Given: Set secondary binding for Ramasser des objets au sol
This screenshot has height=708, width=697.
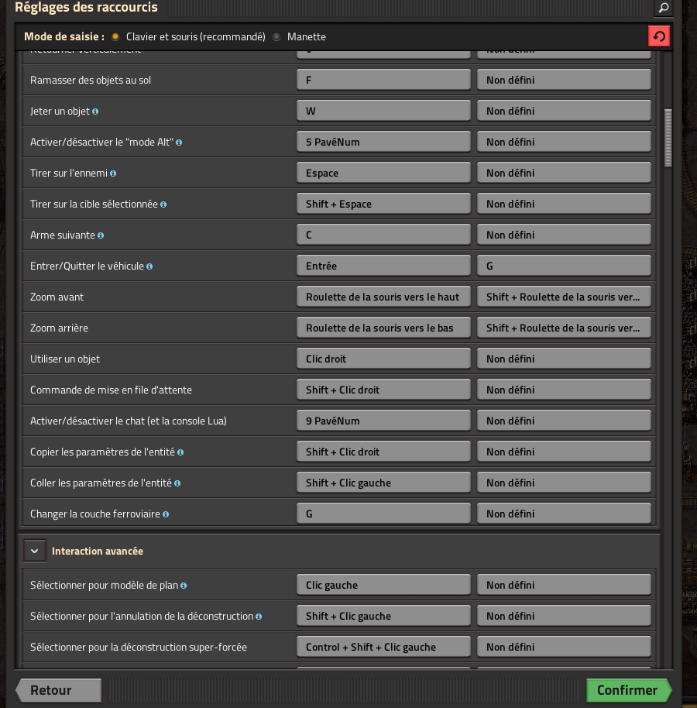Looking at the screenshot, I should 564,80.
